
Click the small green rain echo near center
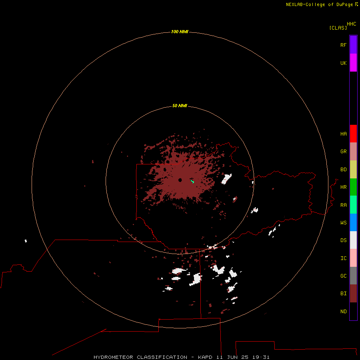pyautogui.click(x=192, y=182)
